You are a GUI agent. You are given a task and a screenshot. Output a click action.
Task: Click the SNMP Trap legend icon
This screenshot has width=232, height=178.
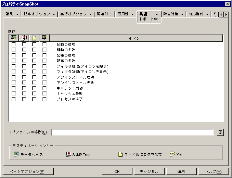tap(68, 154)
